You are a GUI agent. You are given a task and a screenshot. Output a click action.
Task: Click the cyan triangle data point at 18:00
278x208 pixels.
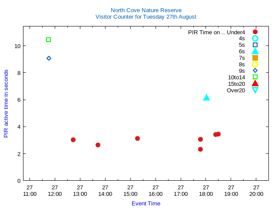[x=206, y=97]
